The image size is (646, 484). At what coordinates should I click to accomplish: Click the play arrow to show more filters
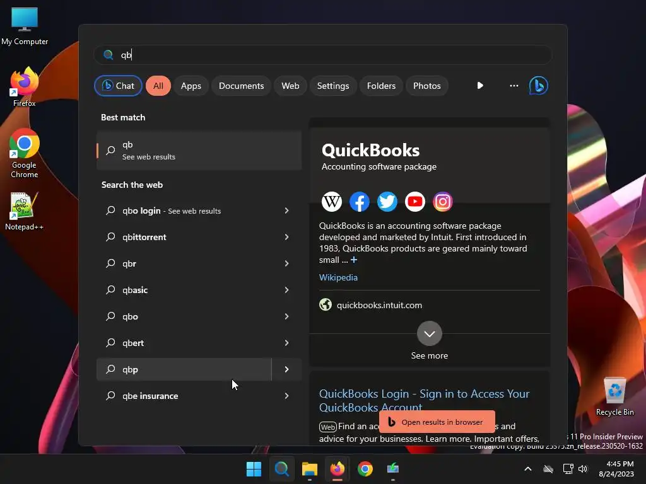click(x=480, y=86)
